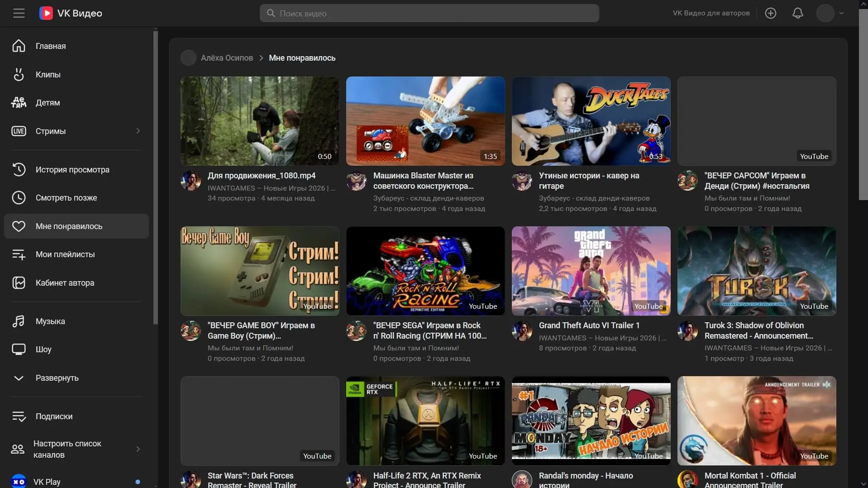Open Утиные истории - кавер на гитаре title

pyautogui.click(x=589, y=181)
